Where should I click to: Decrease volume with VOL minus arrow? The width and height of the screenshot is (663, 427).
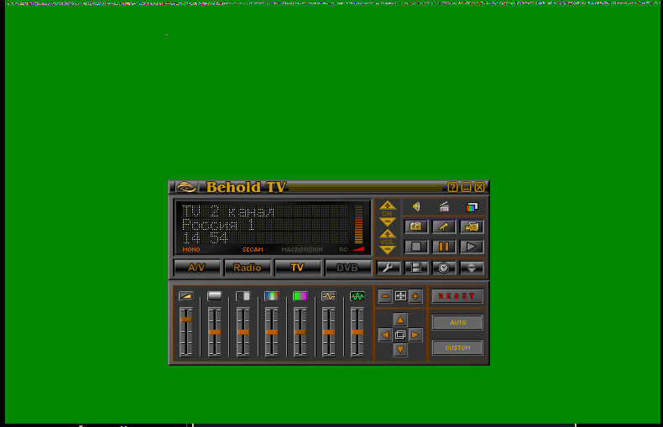388,250
